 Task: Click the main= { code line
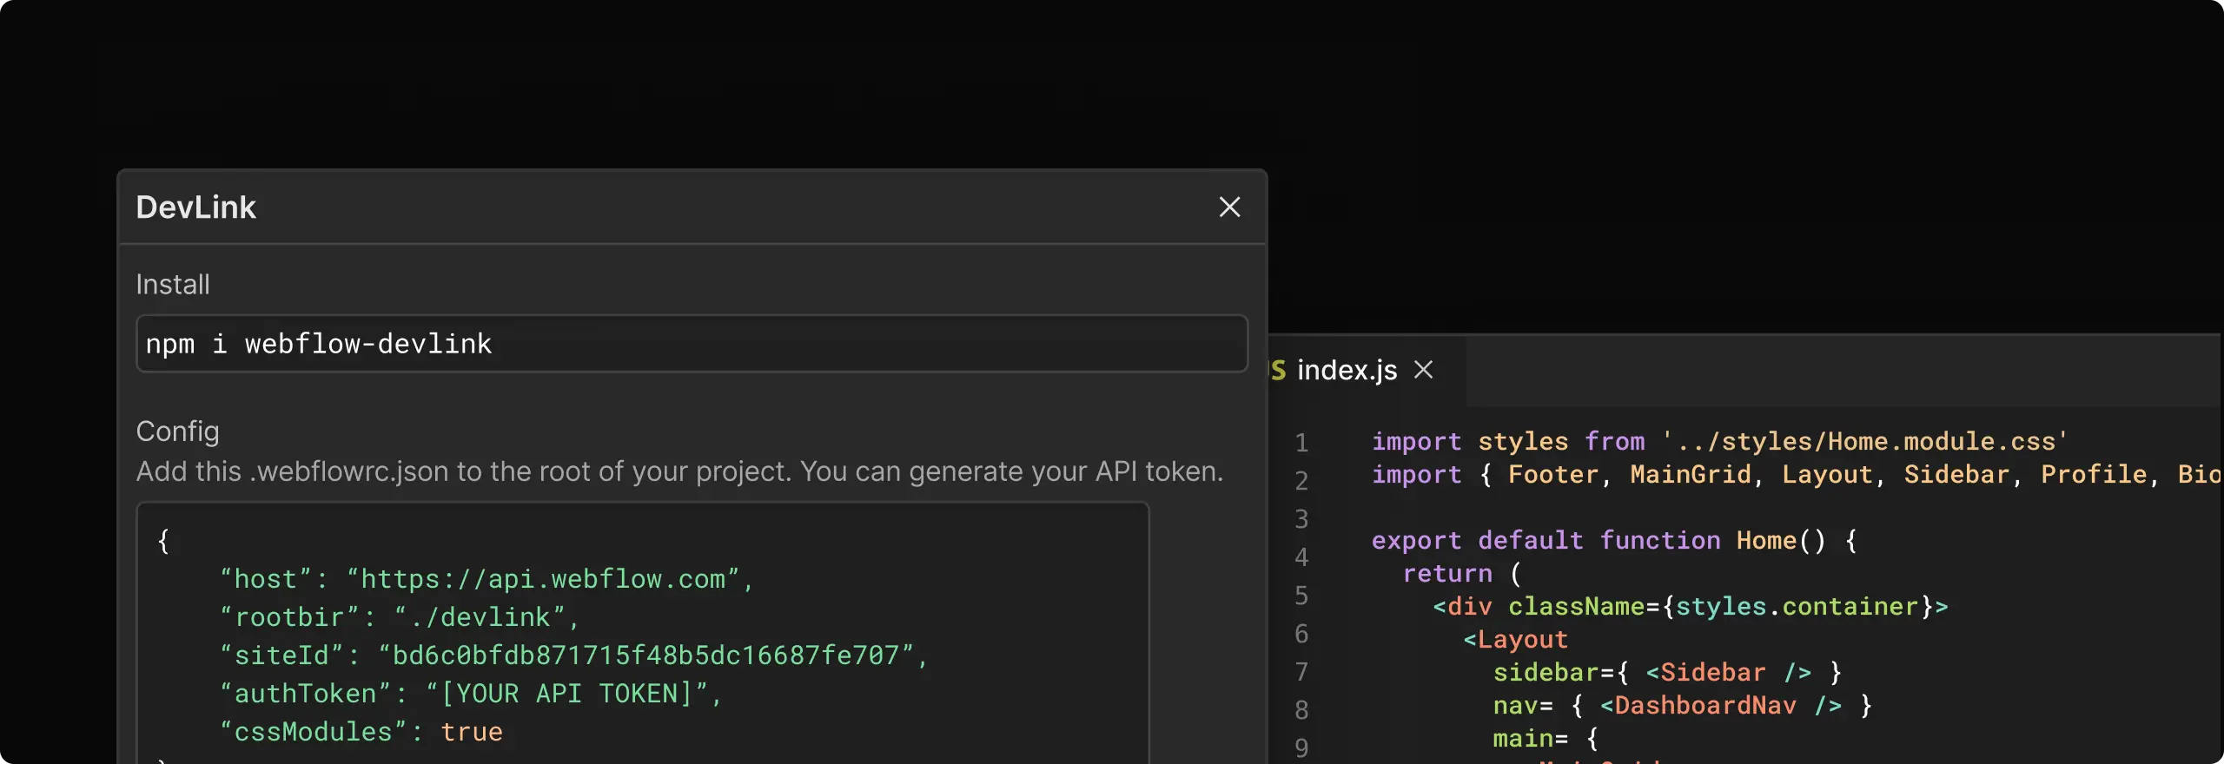tap(1546, 738)
